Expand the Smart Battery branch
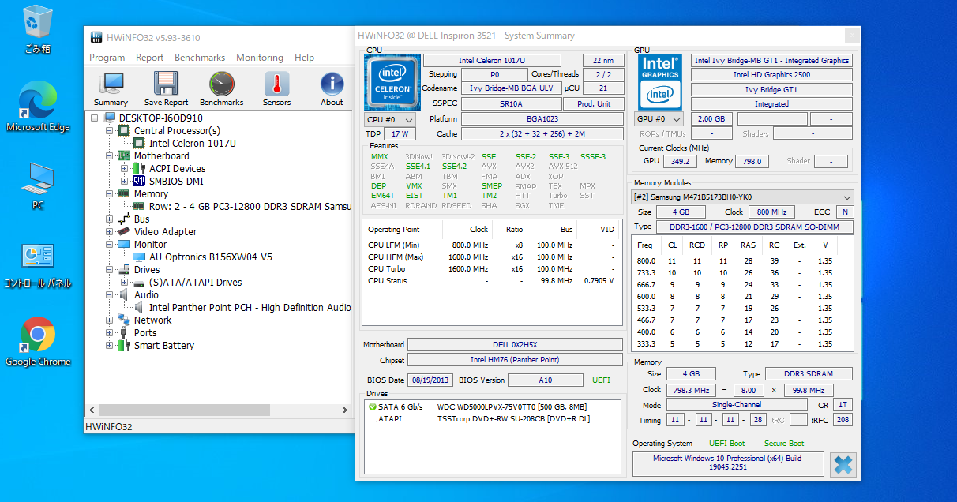The height and width of the screenshot is (502, 957). click(110, 346)
